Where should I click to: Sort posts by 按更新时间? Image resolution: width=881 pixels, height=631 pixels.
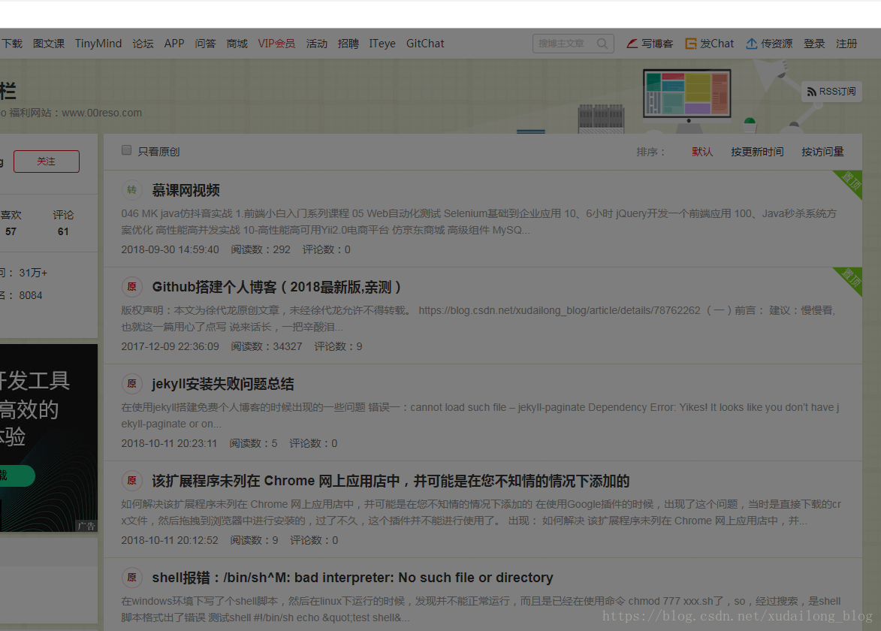tap(757, 152)
